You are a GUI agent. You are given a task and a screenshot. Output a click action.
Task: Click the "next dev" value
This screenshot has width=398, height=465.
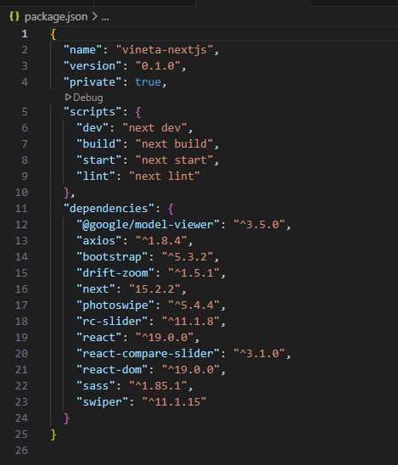(154, 128)
